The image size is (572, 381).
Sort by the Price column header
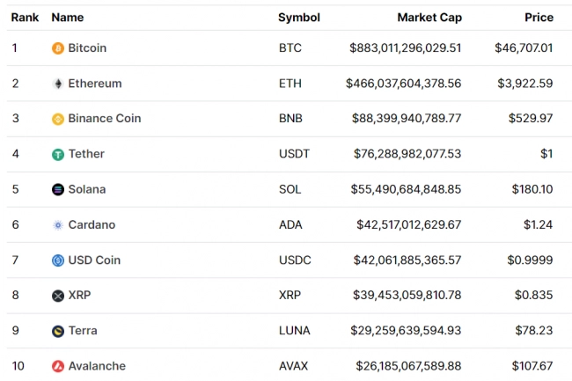[539, 18]
